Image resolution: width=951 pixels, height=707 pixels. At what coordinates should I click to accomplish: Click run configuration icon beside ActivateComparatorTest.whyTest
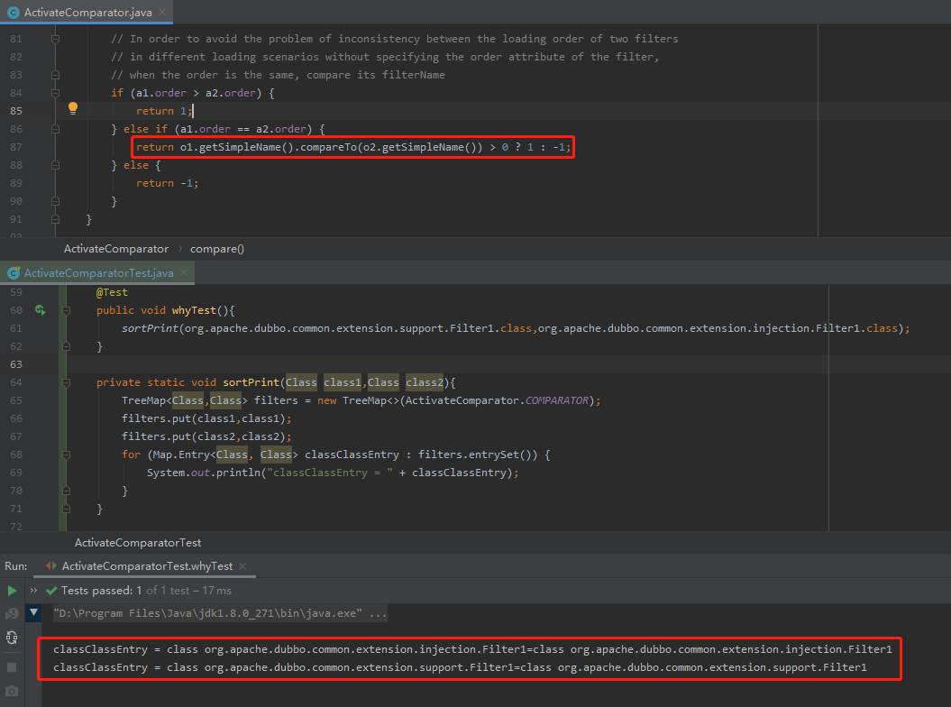51,566
